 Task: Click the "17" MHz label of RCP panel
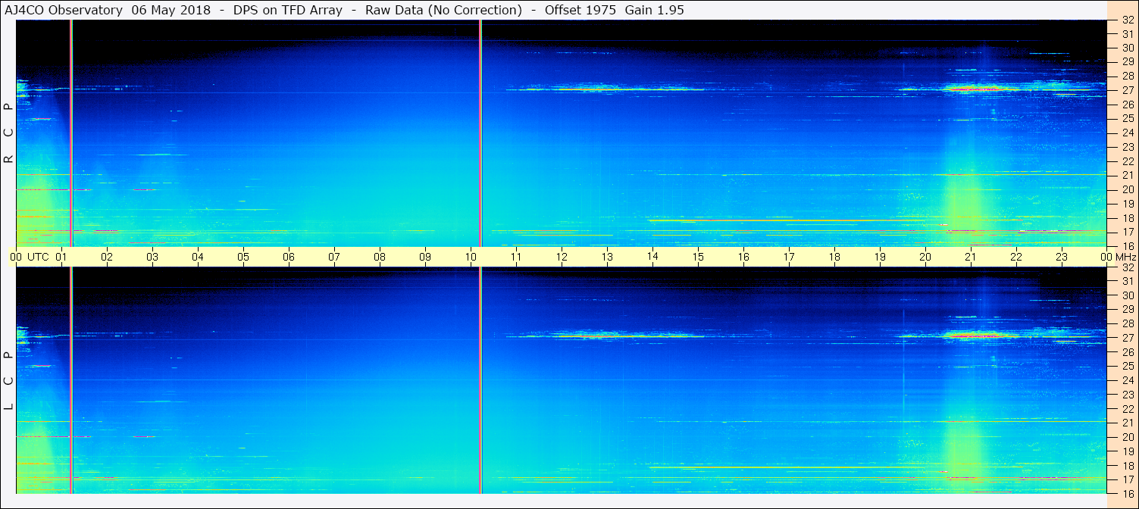pyautogui.click(x=1127, y=232)
